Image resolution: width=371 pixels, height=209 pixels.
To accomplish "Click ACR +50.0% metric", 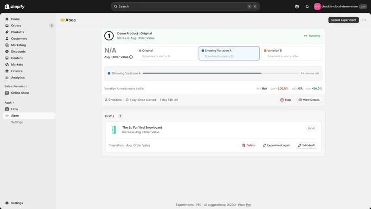I will 314,89.
